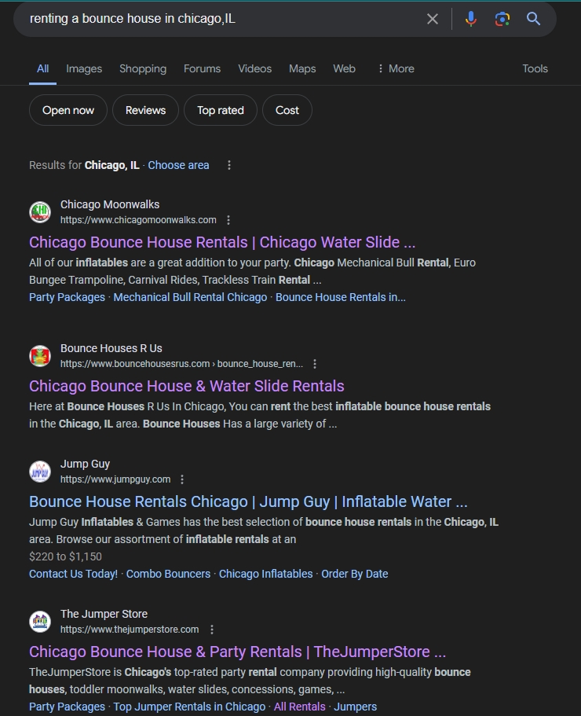Screen dimensions: 581x716
Task: Apply the Top rated filter chip
Action: click(x=221, y=110)
